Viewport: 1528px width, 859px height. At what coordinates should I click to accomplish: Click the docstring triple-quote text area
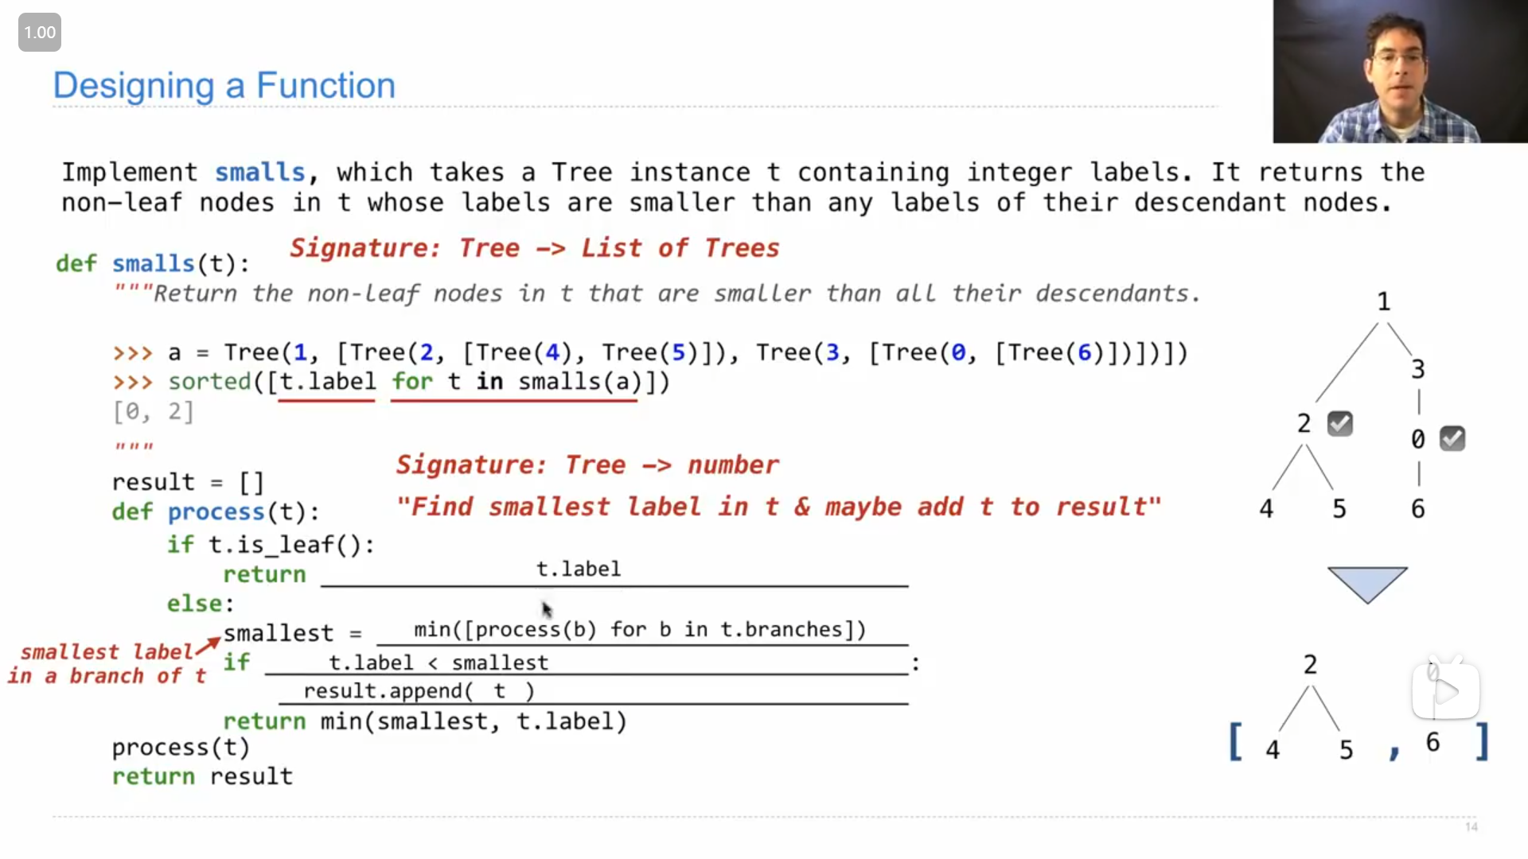[131, 447]
